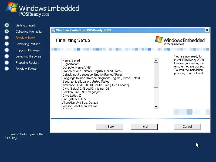
Task: Click the Ready to Restart step circle
Action: click(x=7, y=69)
